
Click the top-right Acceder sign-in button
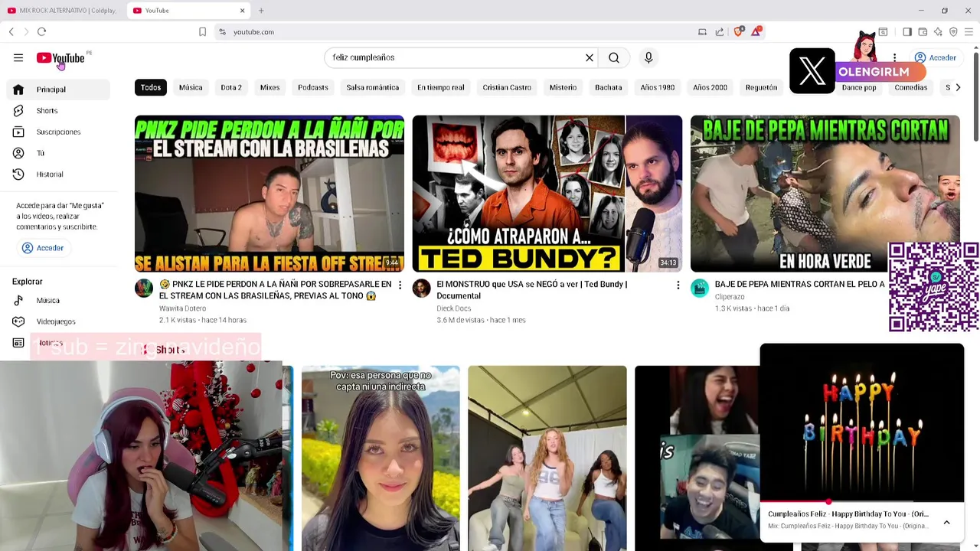(x=936, y=57)
